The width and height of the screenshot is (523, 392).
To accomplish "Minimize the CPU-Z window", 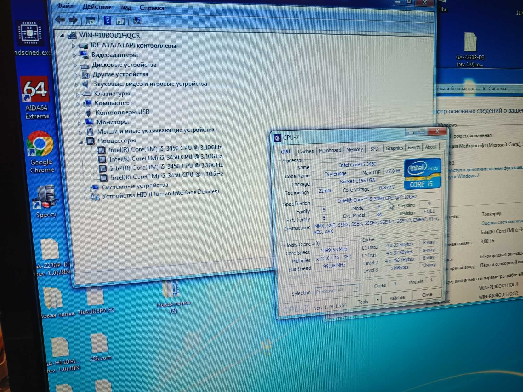I will [x=411, y=132].
